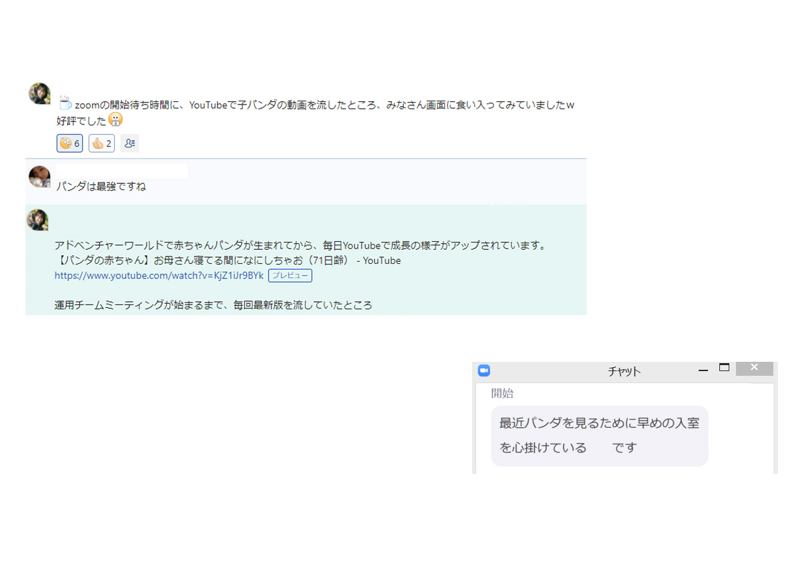Click the hidden sender name above パンダは最強ですね
800x567 pixels.
click(x=121, y=171)
